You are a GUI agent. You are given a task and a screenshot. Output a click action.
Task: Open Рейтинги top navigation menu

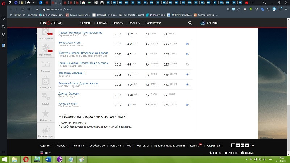134,23
